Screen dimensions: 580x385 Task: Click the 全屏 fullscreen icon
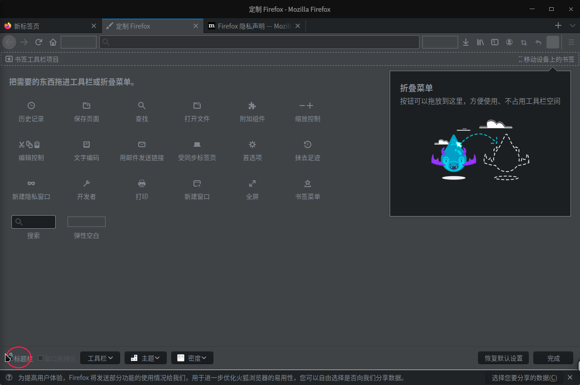(252, 183)
